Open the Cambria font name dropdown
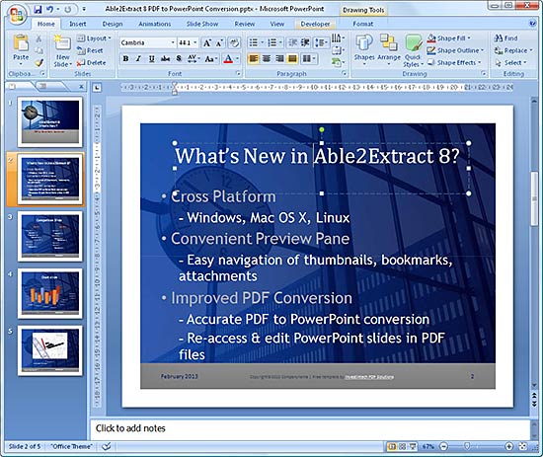Image resolution: width=543 pixels, height=457 pixels. coord(173,42)
